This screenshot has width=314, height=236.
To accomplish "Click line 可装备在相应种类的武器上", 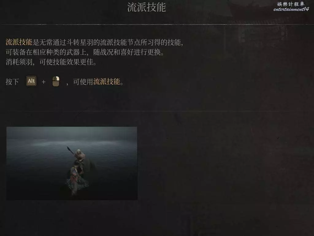I will pos(46,52).
